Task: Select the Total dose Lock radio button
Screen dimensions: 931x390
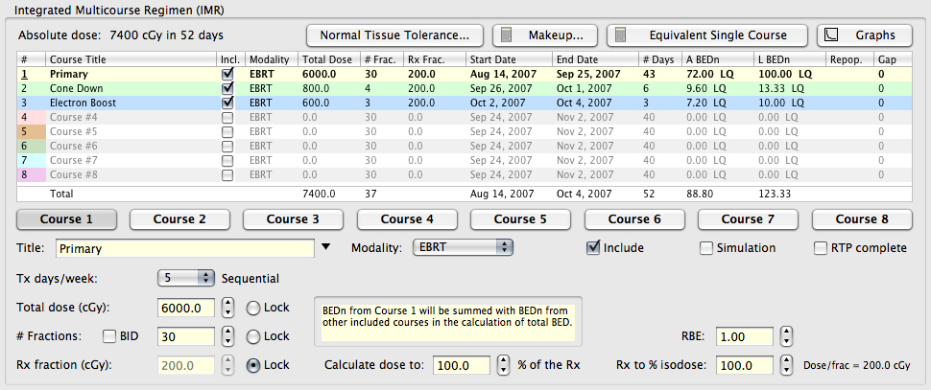Action: (x=254, y=308)
